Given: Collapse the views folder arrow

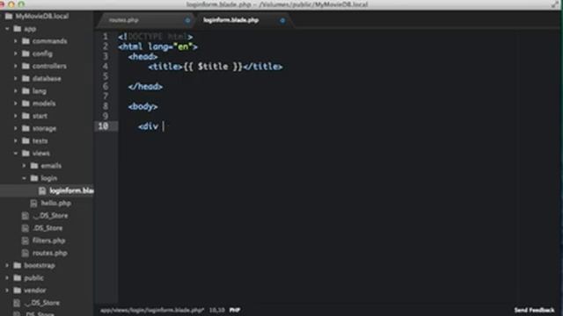Looking at the screenshot, I should point(16,154).
